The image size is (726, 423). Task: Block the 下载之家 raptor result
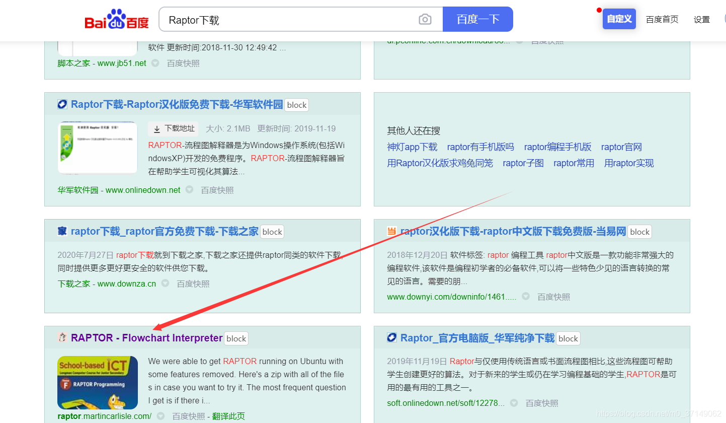[x=272, y=232]
